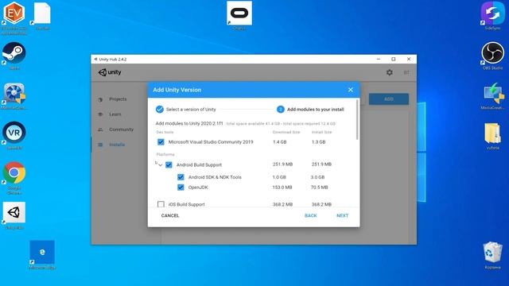Click the 'Select a version of Unity' step
This screenshot has height=286, width=509.
(x=191, y=110)
